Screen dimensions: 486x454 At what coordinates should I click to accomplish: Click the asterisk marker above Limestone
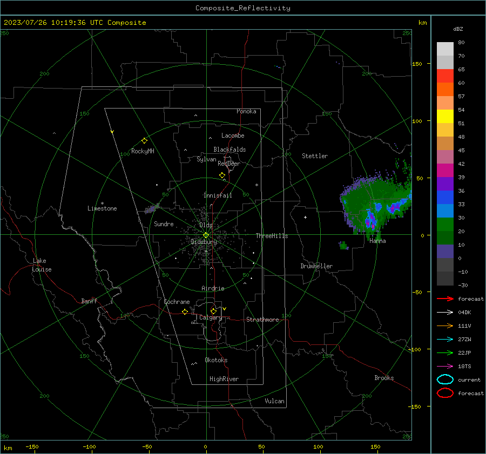coord(102,204)
